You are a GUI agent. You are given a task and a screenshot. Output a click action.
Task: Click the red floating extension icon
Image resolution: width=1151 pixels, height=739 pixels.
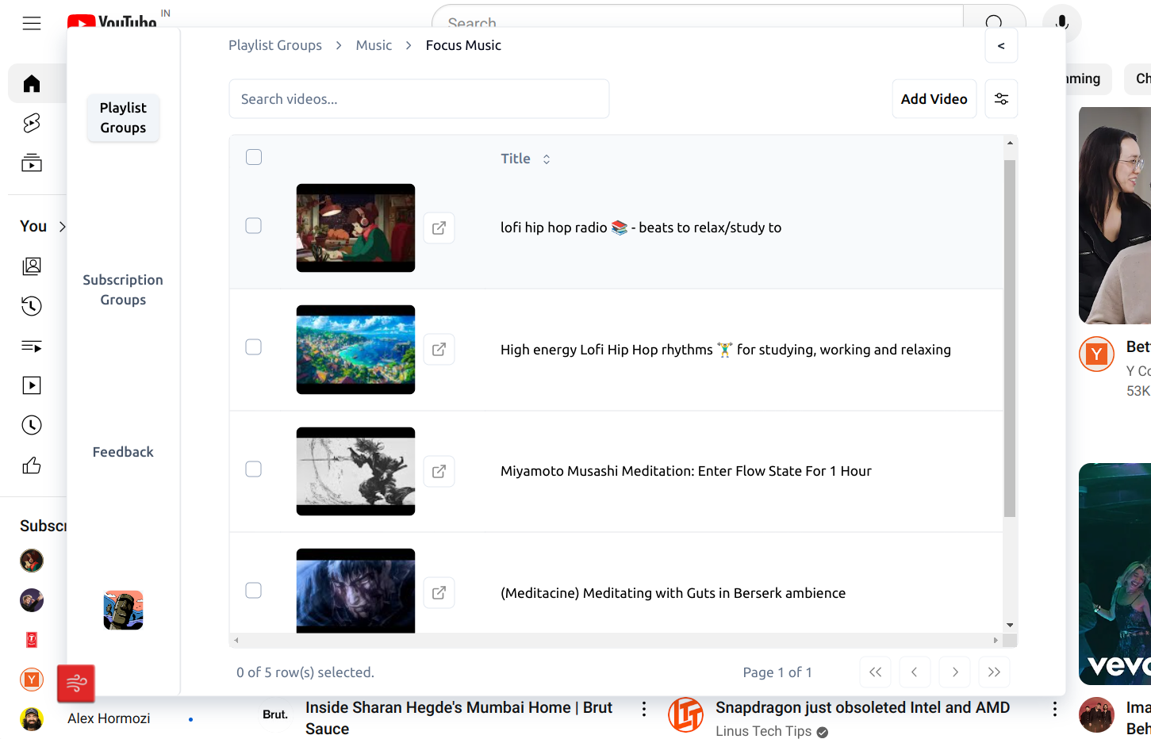click(x=76, y=683)
